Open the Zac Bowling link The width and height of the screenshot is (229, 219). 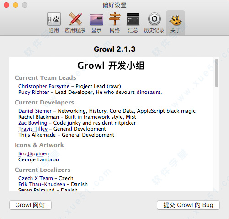[x=33, y=123]
